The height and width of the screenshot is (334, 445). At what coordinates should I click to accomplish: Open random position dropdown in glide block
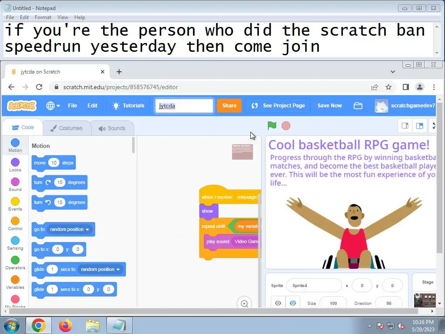pyautogui.click(x=100, y=269)
